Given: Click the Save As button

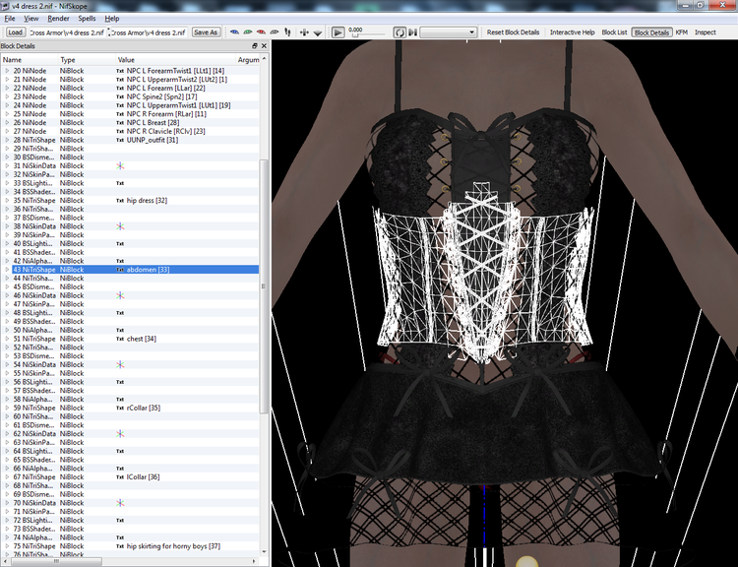Looking at the screenshot, I should point(206,32).
